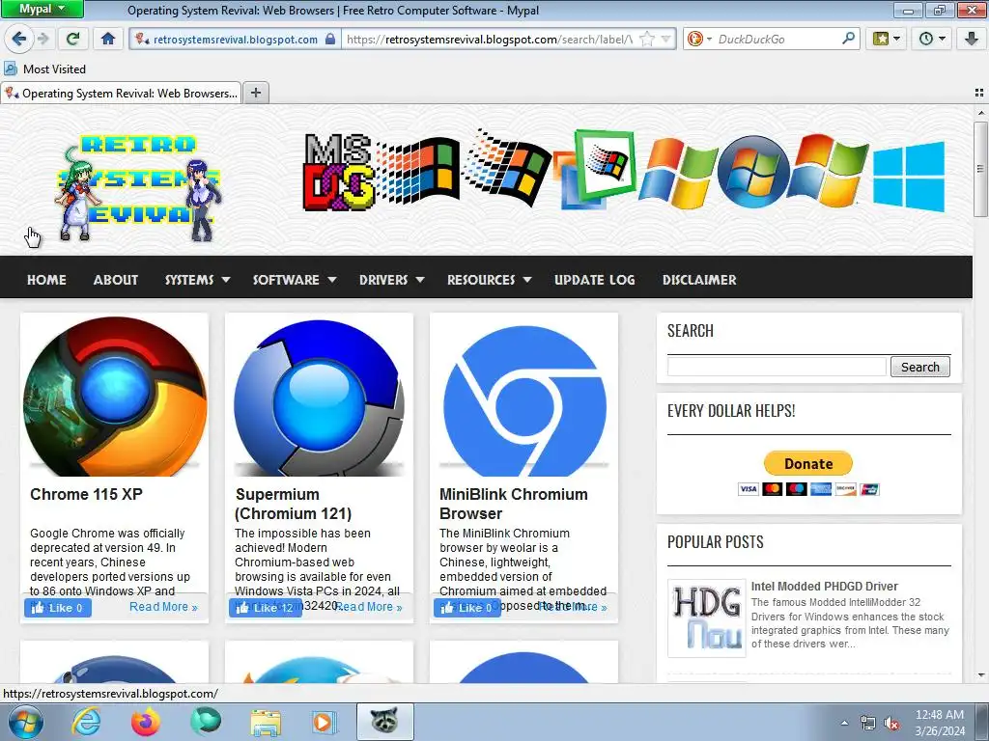Click the MS-DOS logo in banner

coord(338,172)
